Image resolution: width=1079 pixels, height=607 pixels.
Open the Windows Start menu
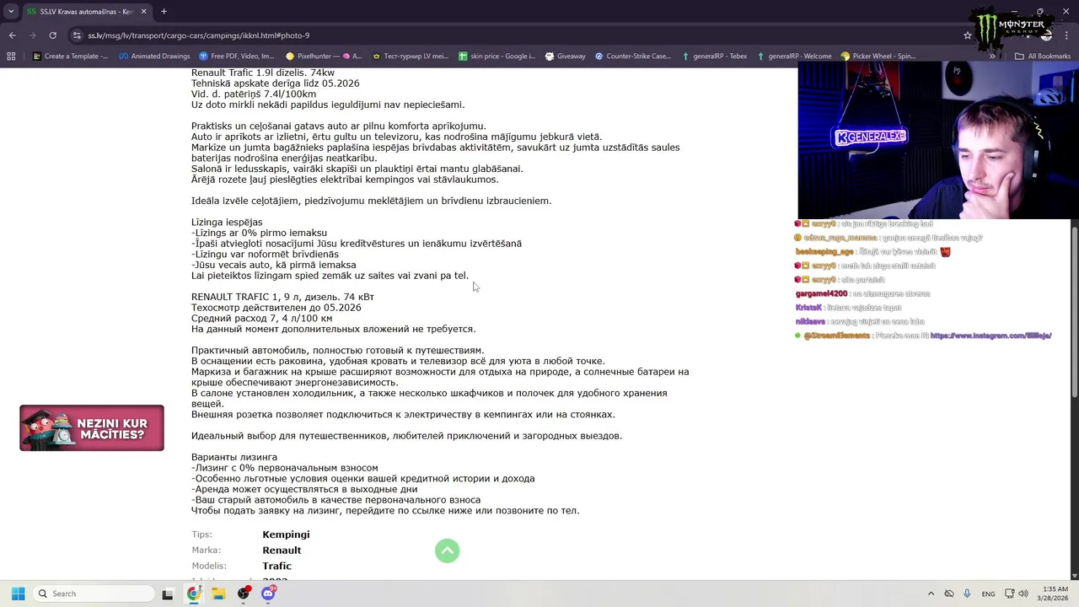[x=18, y=594]
